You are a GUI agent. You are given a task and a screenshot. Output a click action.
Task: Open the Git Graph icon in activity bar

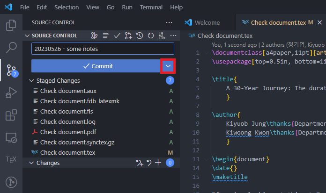point(11,182)
